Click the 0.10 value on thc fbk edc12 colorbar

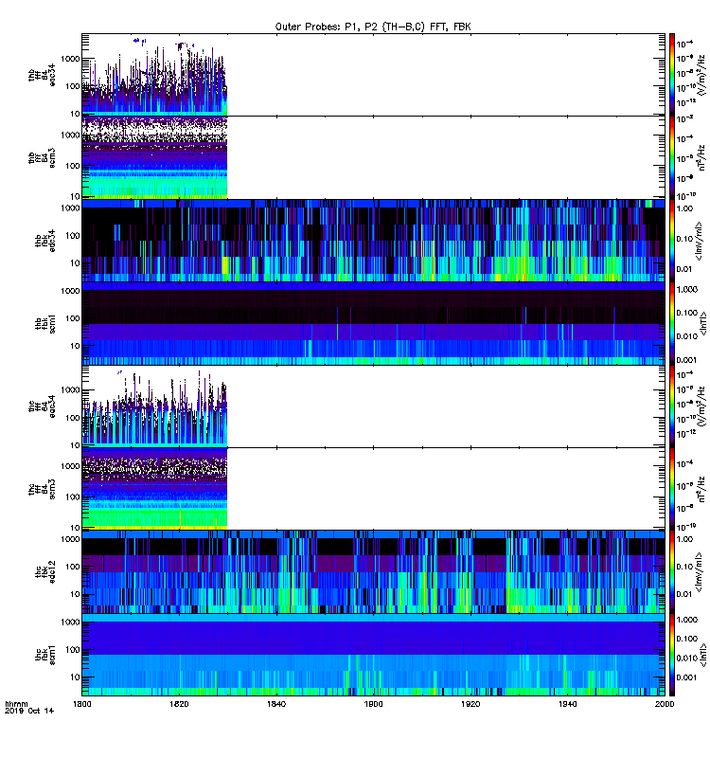(x=684, y=567)
